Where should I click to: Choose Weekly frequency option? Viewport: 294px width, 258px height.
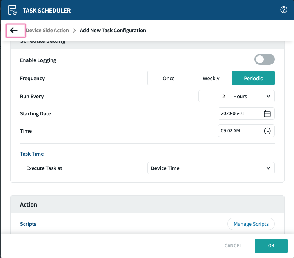tap(211, 78)
